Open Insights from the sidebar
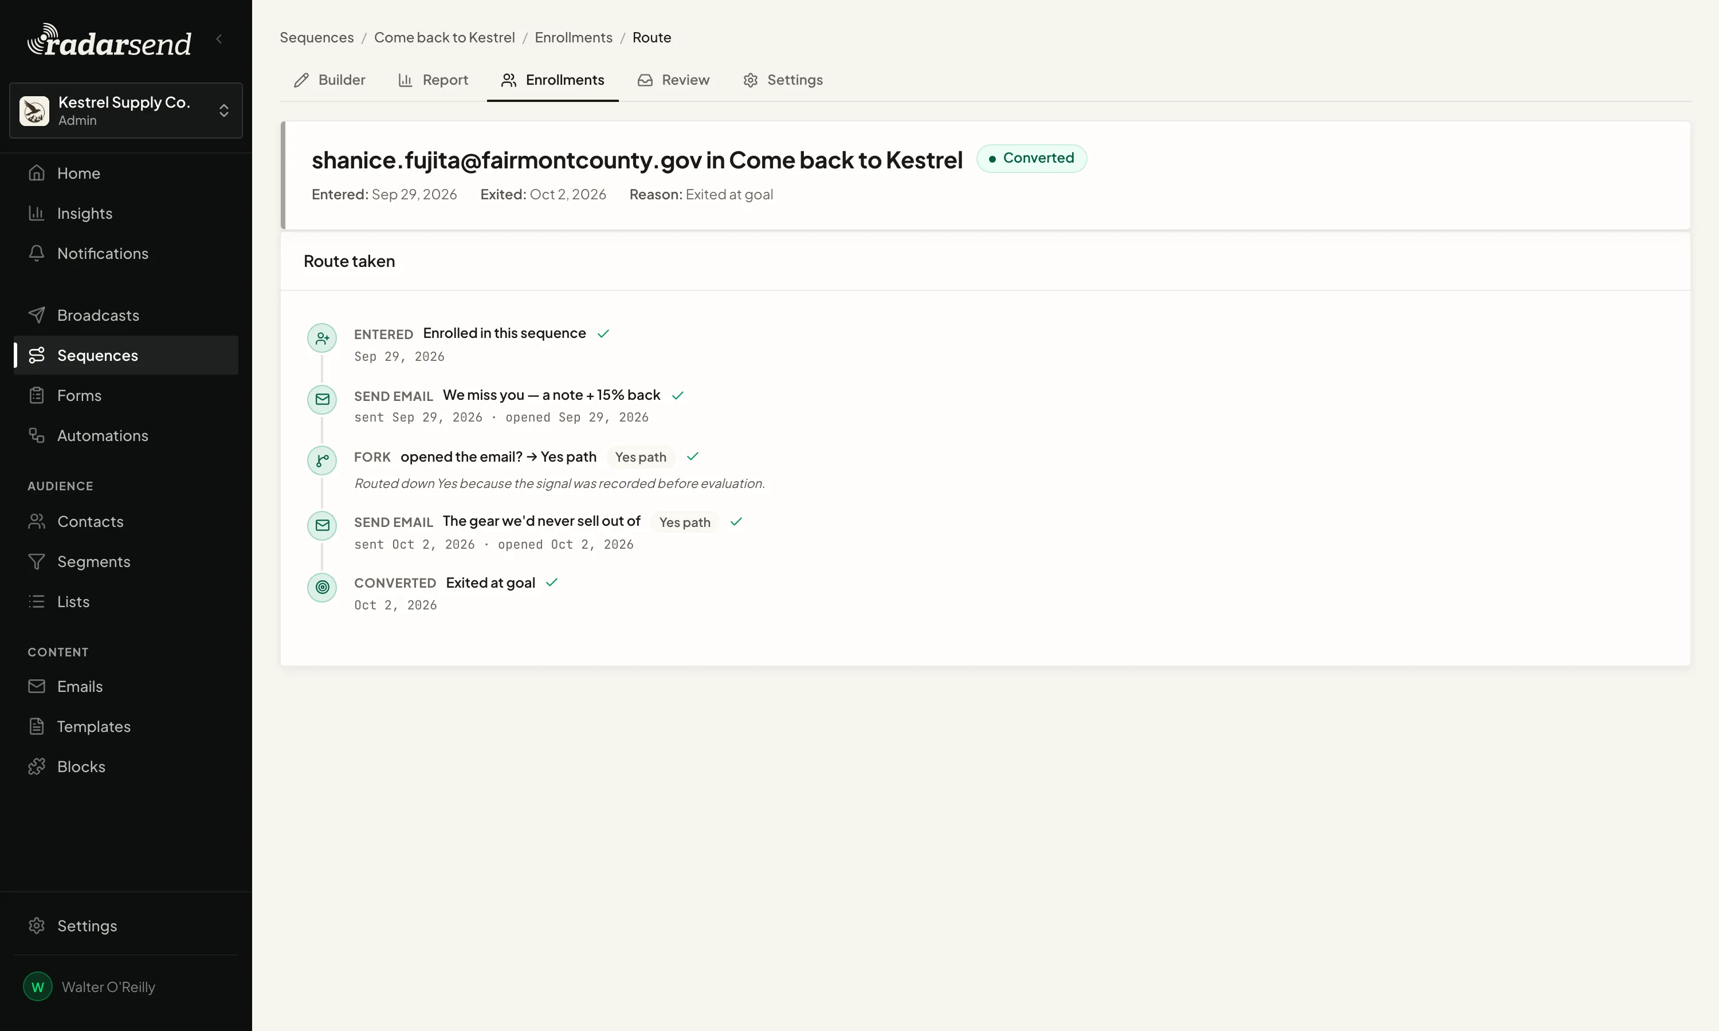The width and height of the screenshot is (1719, 1031). pyautogui.click(x=125, y=213)
